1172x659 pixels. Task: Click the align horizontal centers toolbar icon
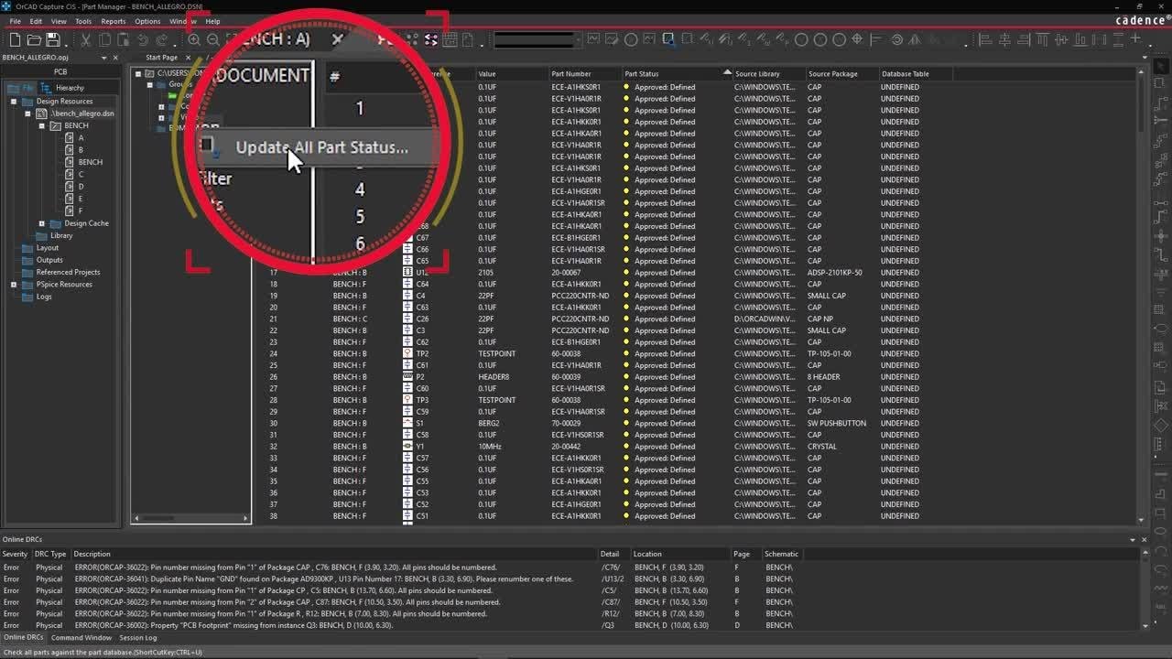[1004, 39]
